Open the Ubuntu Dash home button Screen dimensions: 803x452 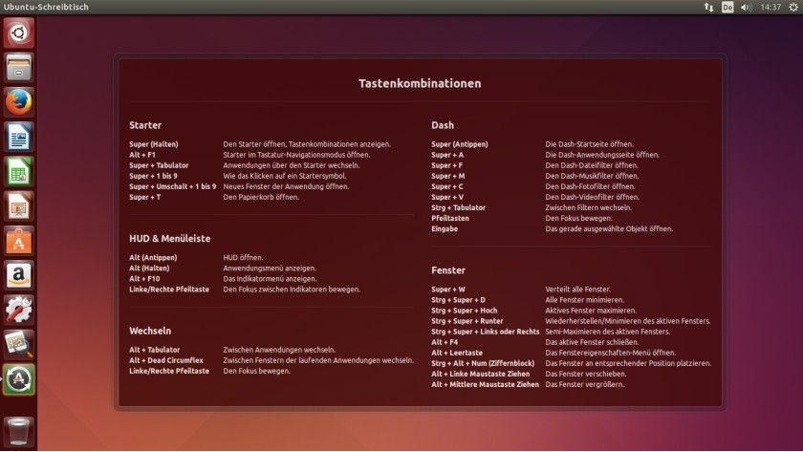pyautogui.click(x=19, y=32)
